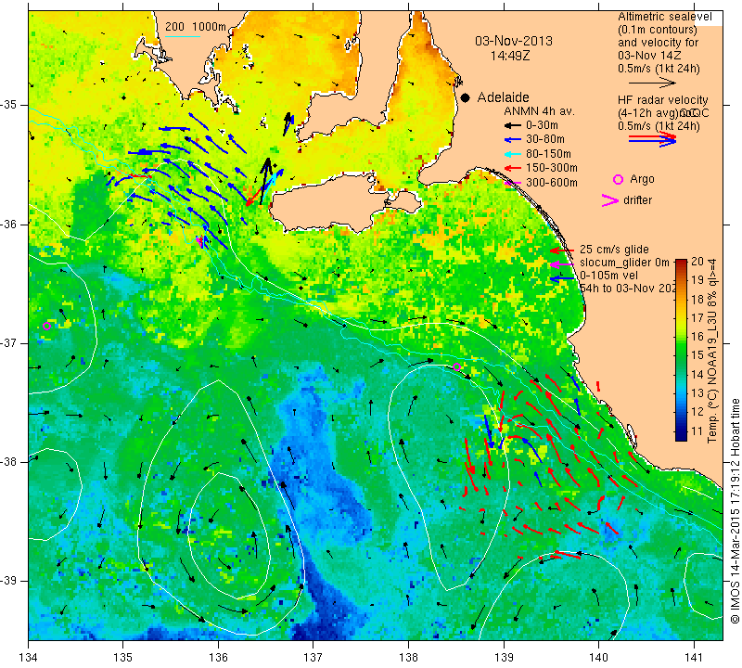742x668 pixels.
Task: Click the "30-80m" depth label
Action: (545, 139)
